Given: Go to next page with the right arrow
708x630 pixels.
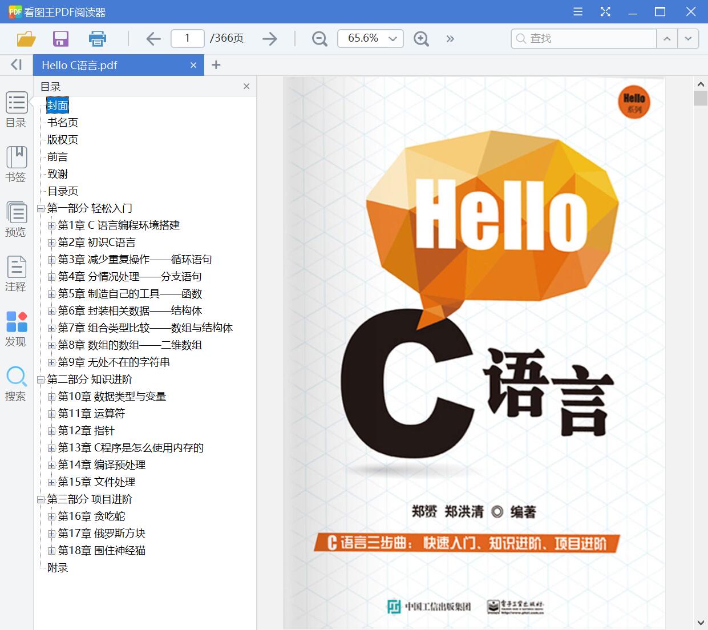Looking at the screenshot, I should click(270, 39).
